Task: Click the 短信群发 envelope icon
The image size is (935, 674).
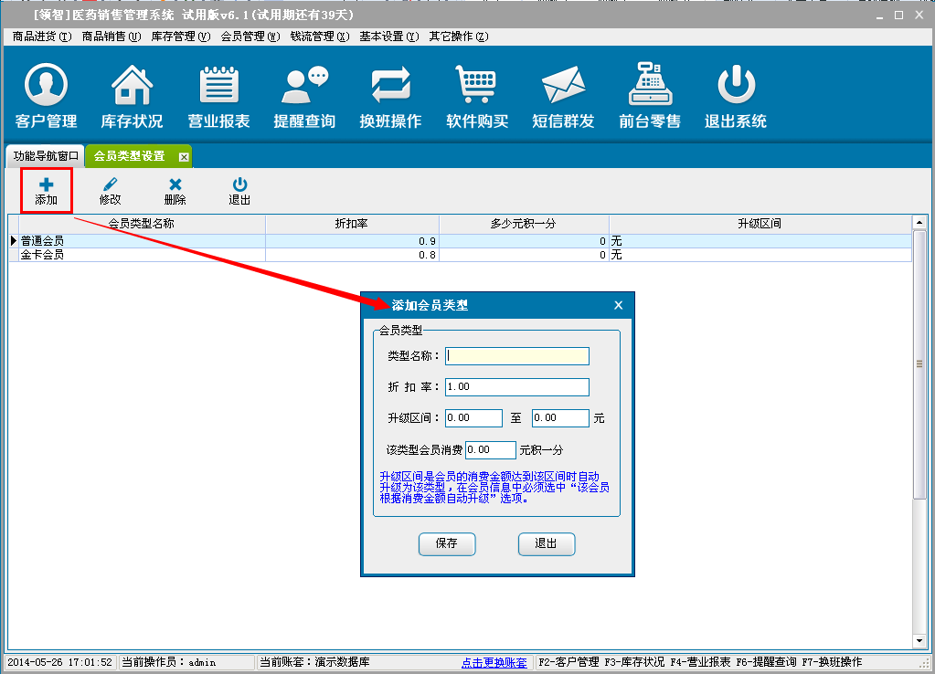Action: point(563,96)
